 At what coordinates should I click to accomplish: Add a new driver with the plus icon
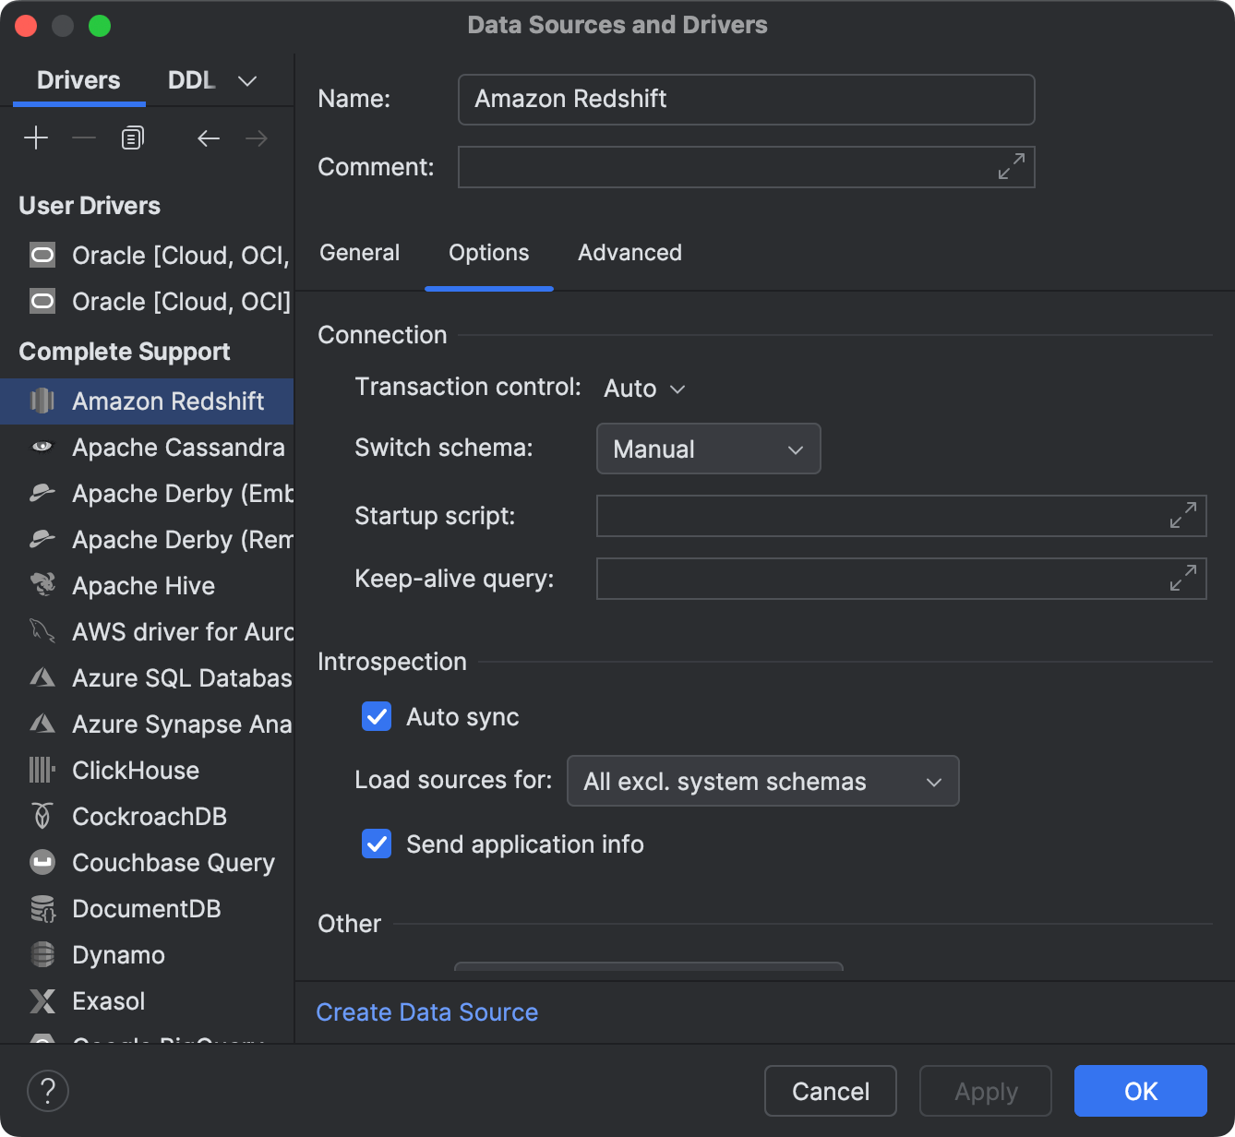point(36,137)
